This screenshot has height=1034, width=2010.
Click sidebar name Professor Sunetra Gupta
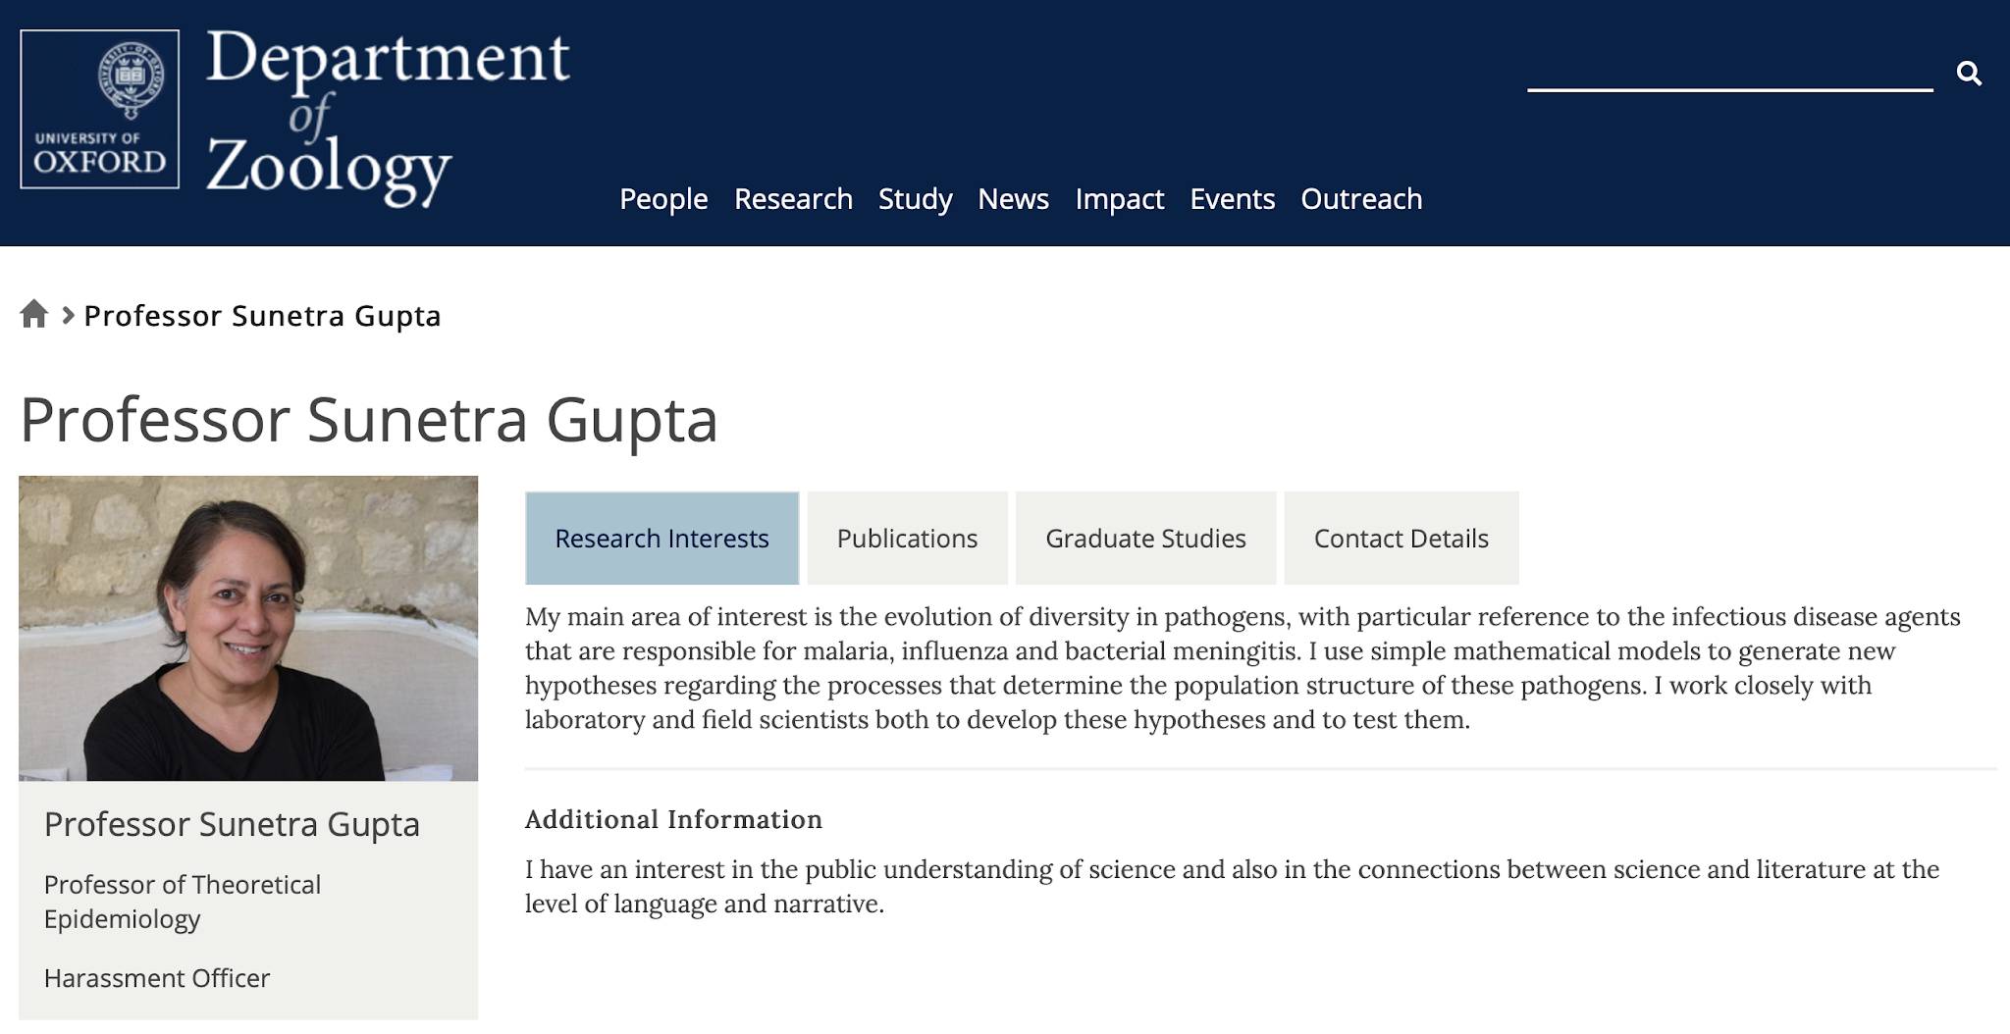232,824
